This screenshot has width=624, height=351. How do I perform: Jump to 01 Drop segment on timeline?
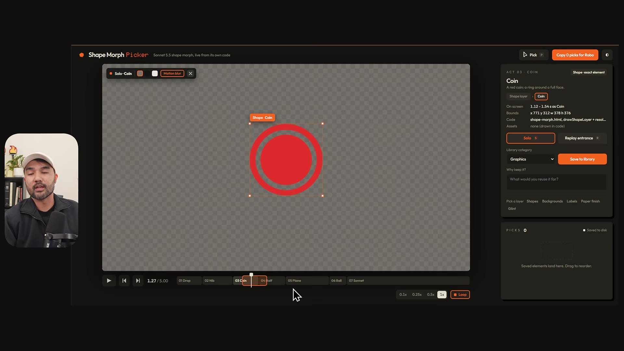point(189,280)
